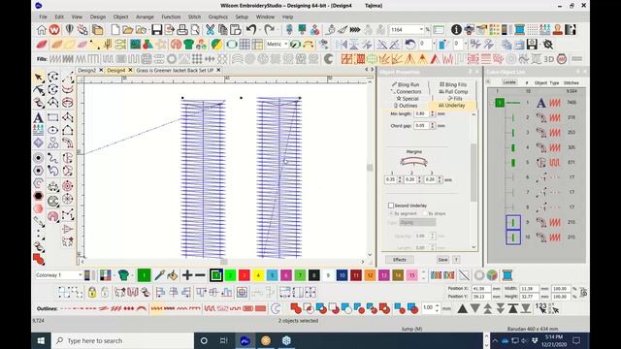Print the design using printer icon
Screen dimensions: 621x349
(182, 30)
